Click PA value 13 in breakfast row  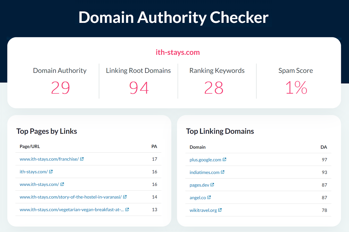pos(154,209)
